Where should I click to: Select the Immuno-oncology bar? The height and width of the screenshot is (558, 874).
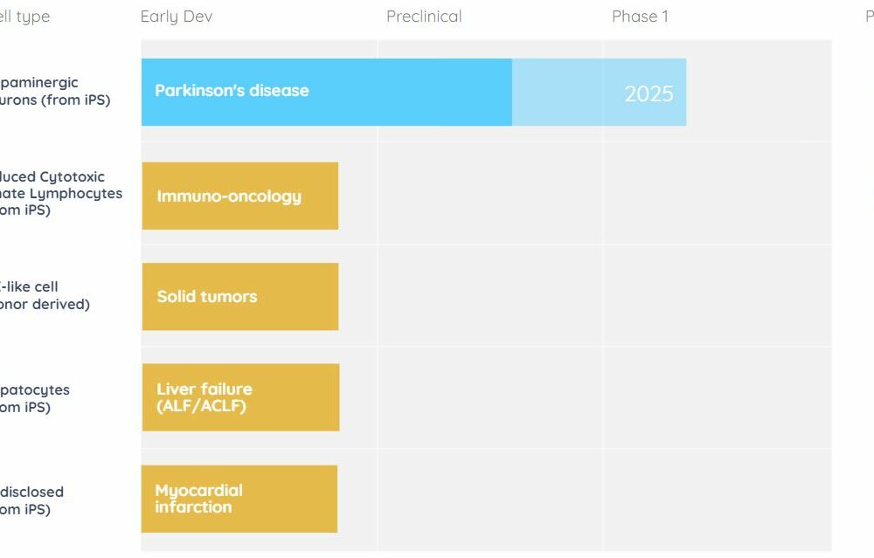point(240,196)
